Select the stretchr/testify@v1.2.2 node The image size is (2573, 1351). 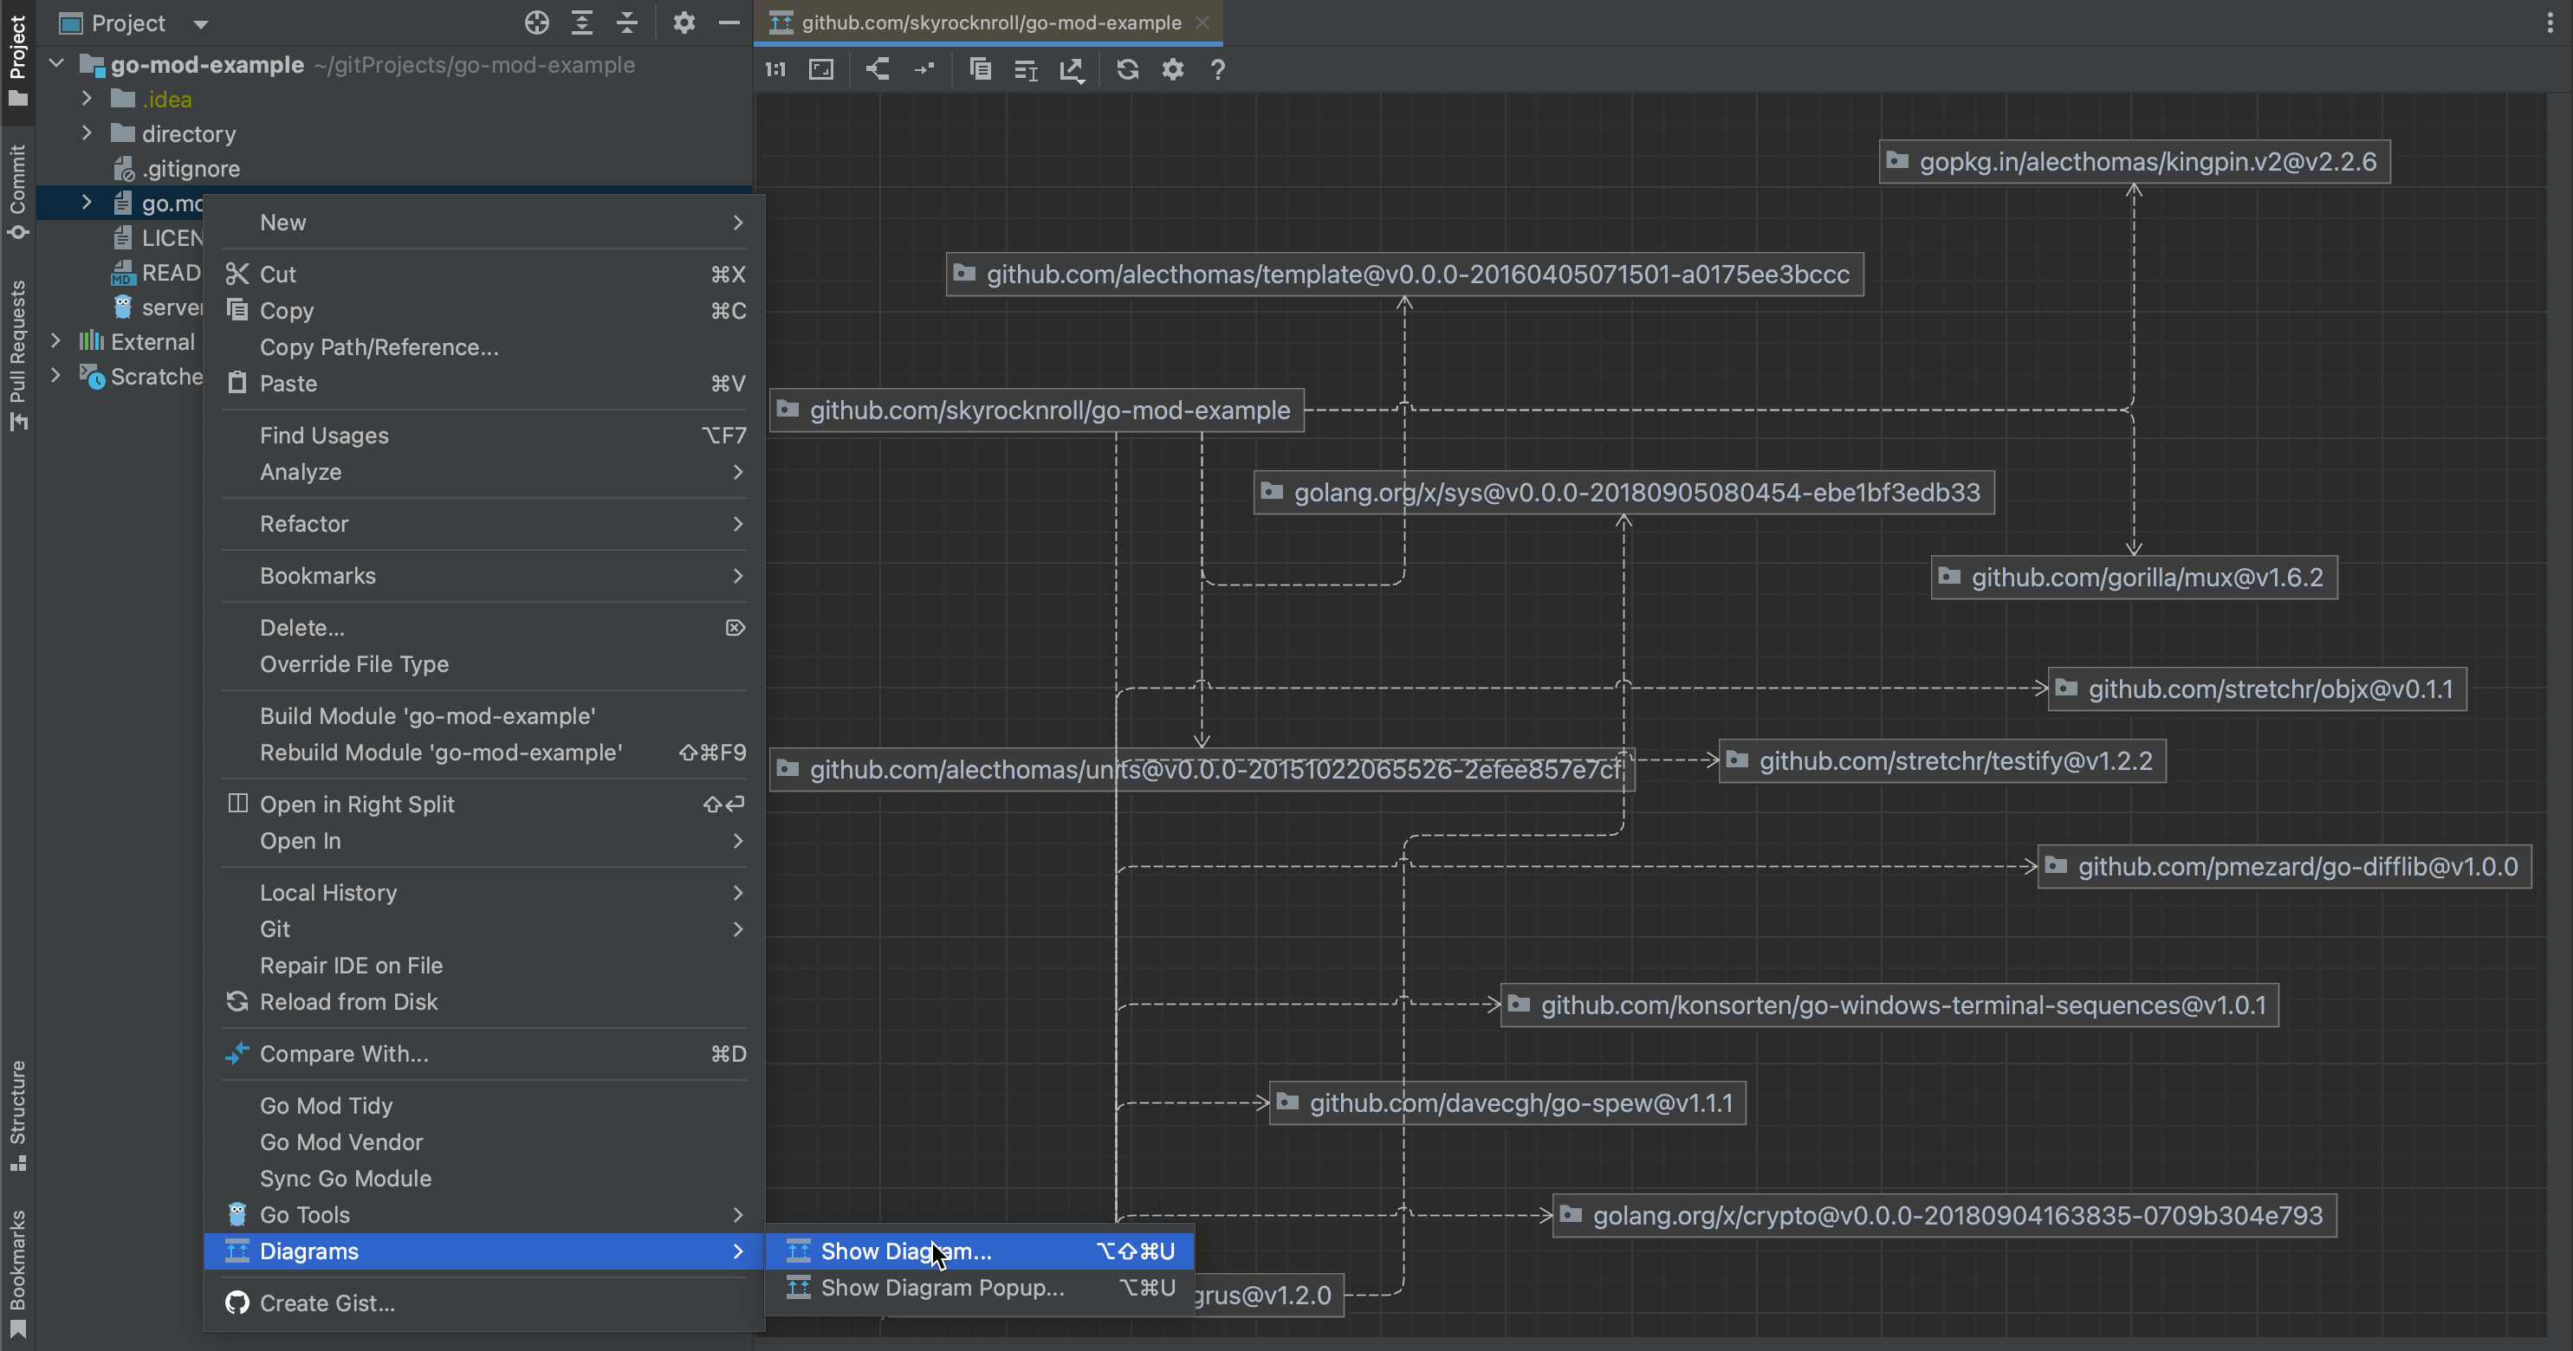pyautogui.click(x=1954, y=761)
